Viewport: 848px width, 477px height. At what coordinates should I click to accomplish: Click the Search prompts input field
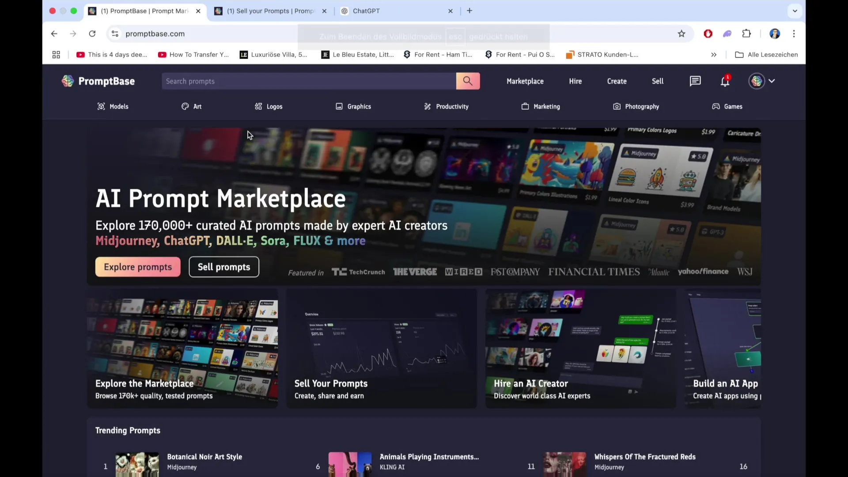coord(308,81)
